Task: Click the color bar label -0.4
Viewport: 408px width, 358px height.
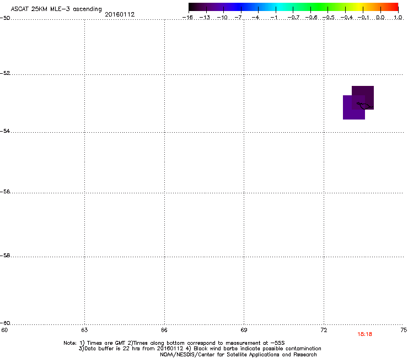Action: click(347, 18)
